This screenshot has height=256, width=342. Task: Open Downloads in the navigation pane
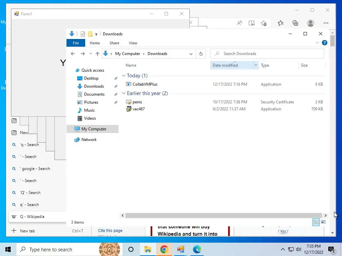(x=94, y=86)
